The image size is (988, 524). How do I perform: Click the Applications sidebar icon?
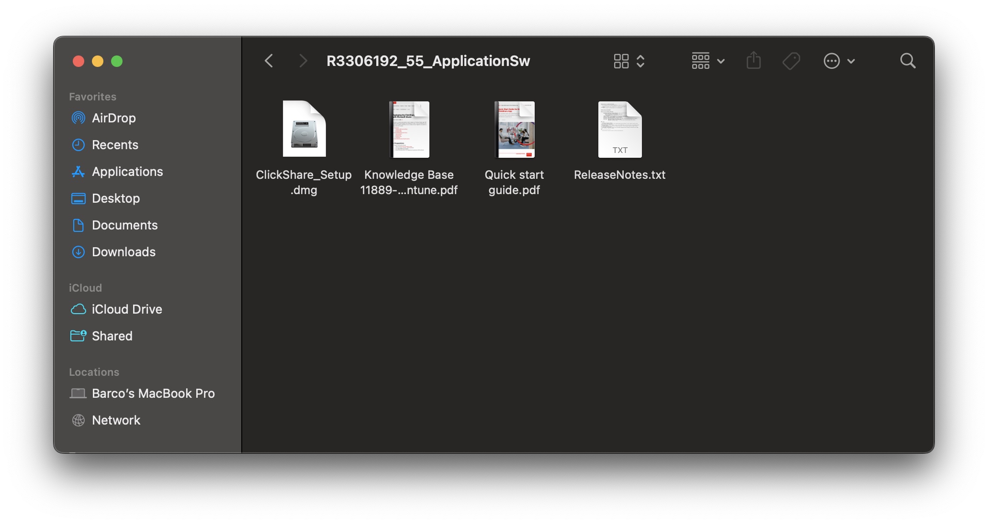[79, 171]
